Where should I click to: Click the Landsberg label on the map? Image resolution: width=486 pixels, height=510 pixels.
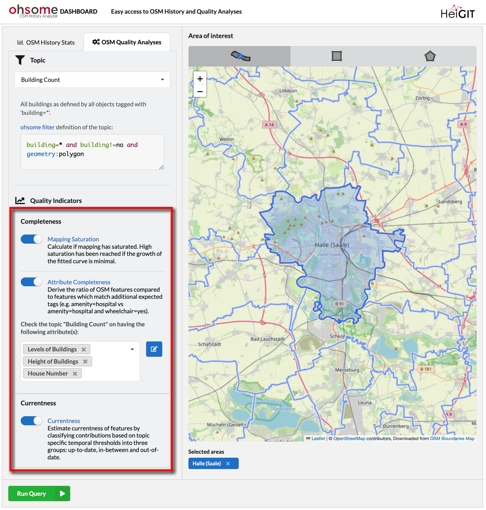[x=450, y=202]
